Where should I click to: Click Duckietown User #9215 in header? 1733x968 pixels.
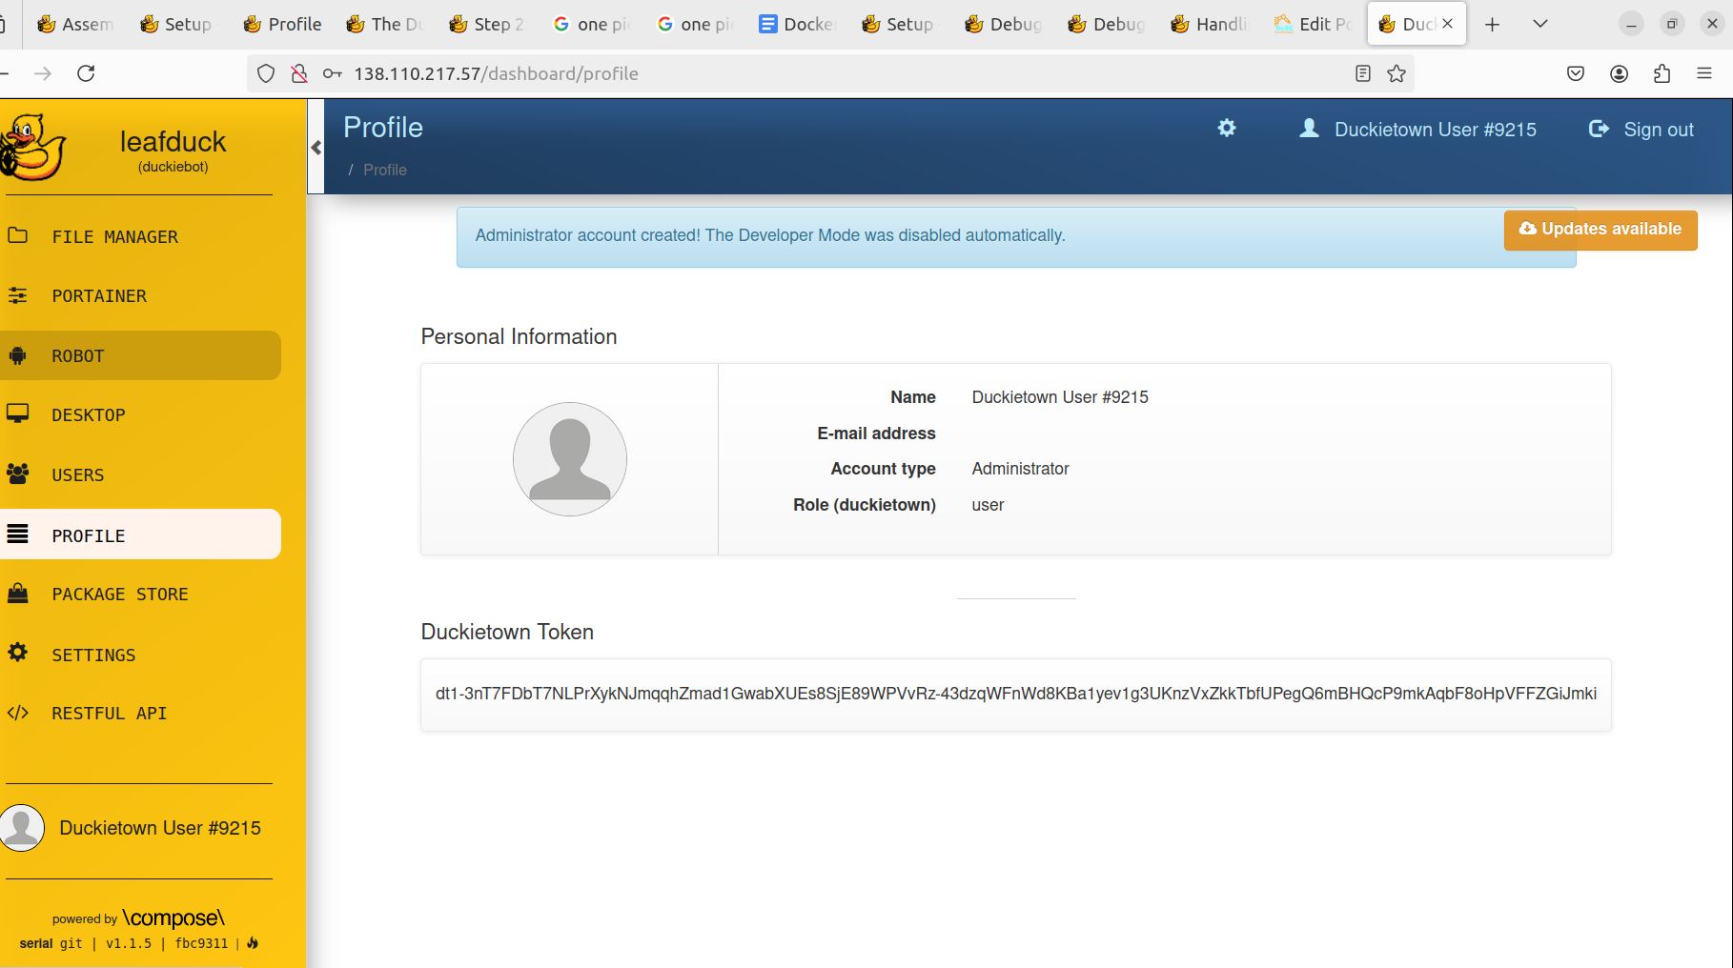[1436, 130]
